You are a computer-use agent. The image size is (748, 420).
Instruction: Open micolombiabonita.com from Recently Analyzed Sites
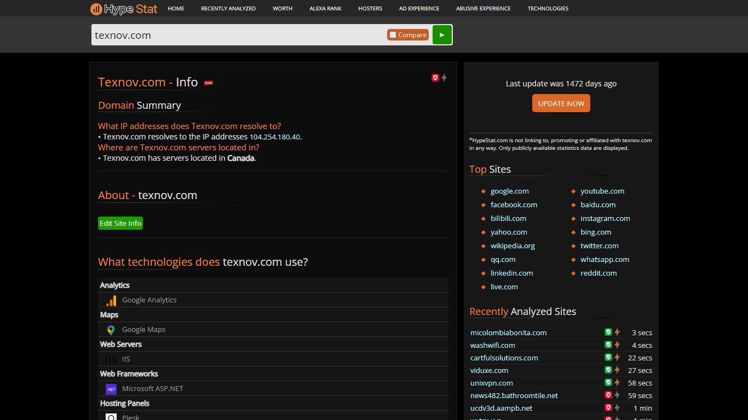508,332
